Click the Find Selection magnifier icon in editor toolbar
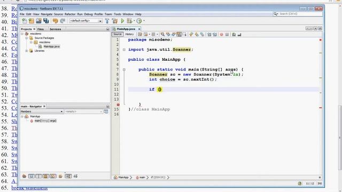 click(x=162, y=34)
